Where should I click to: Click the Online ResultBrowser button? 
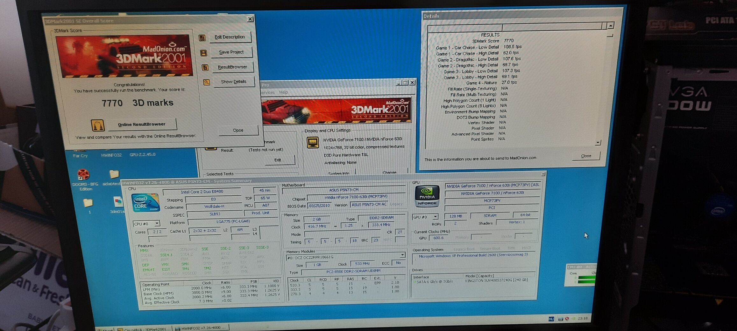(x=142, y=124)
